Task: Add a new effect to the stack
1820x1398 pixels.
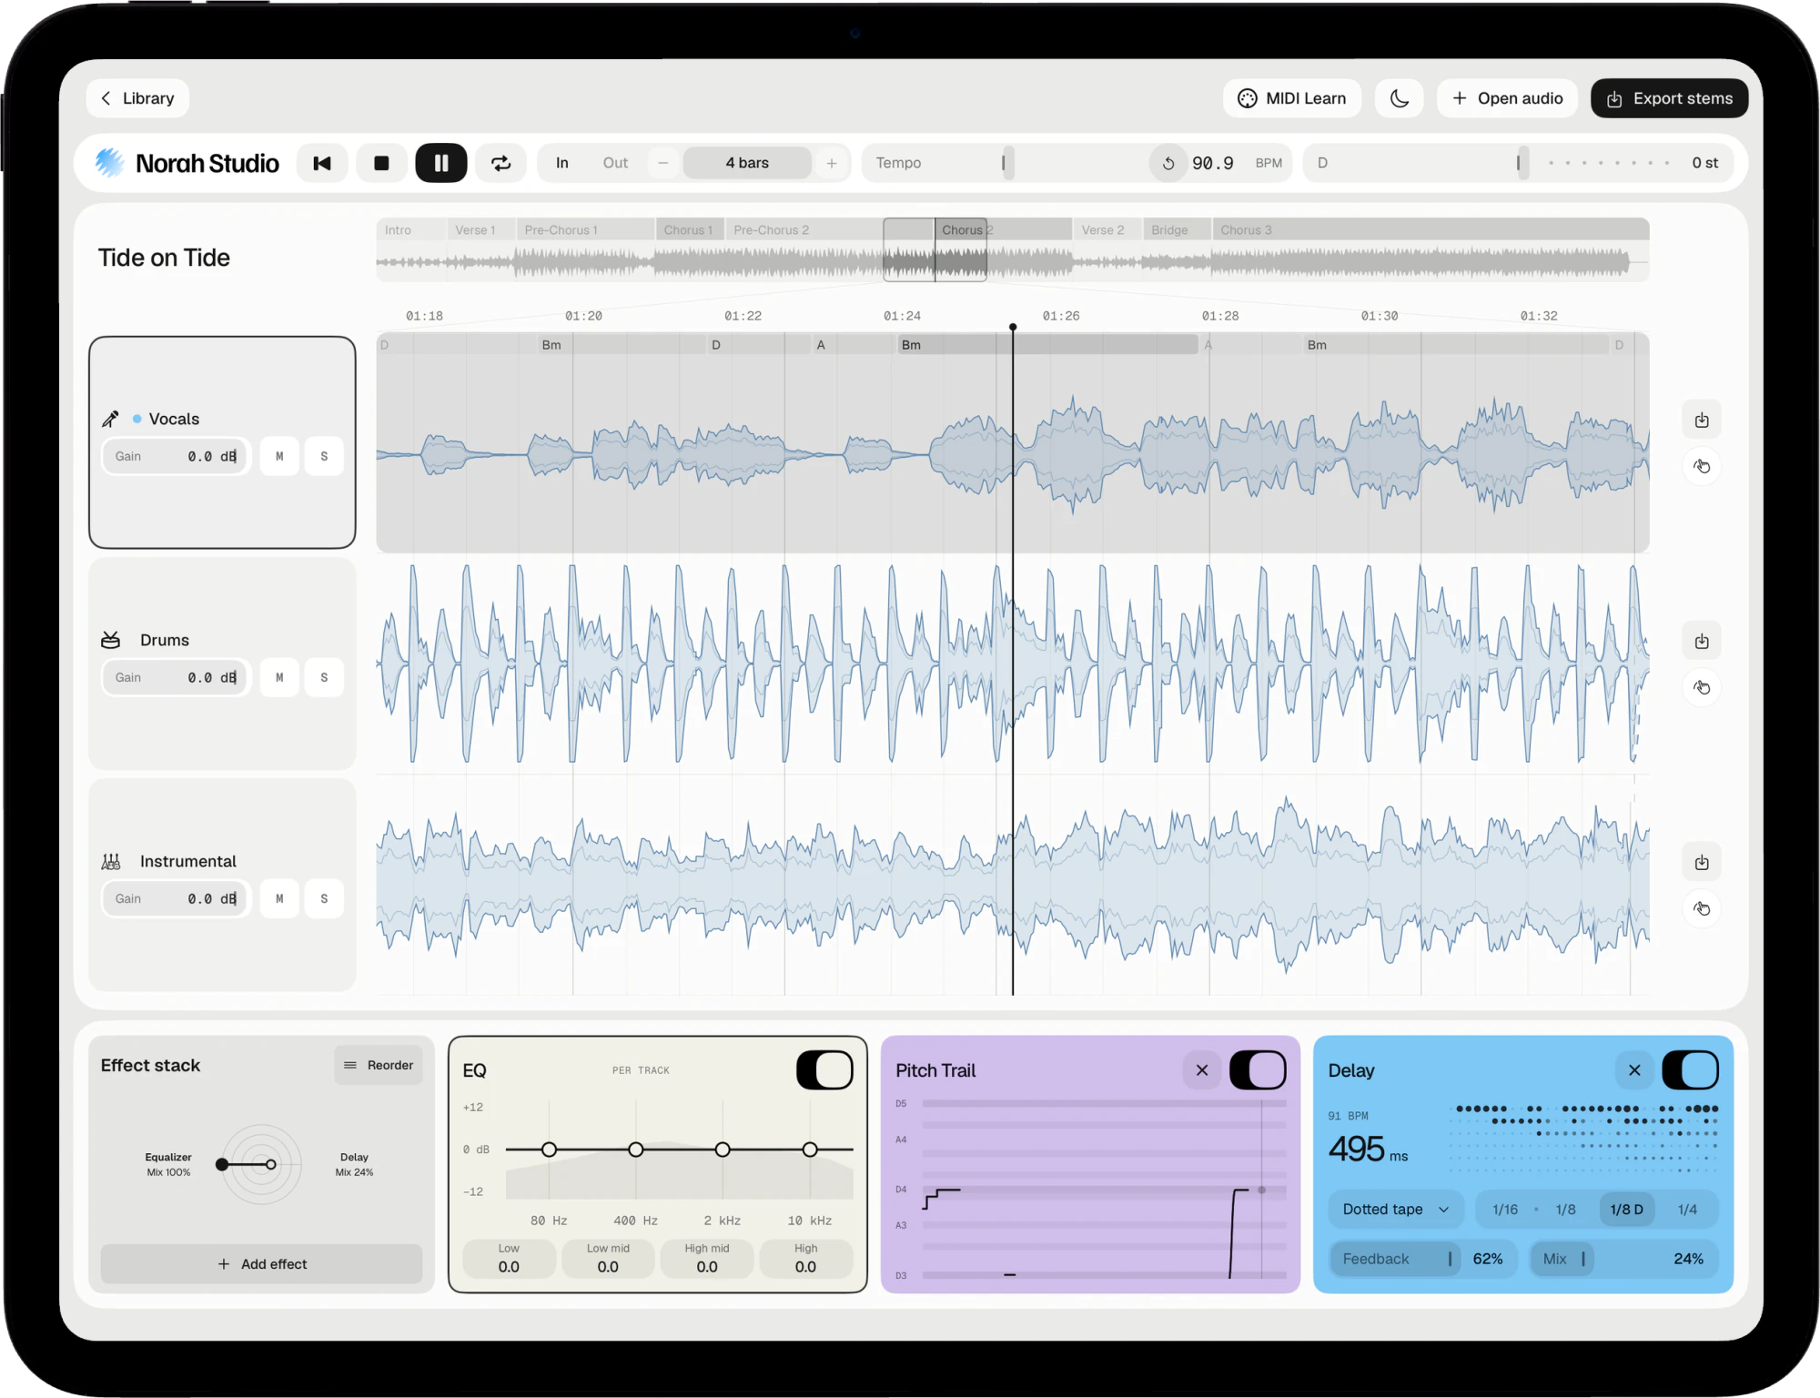Action: [261, 1263]
